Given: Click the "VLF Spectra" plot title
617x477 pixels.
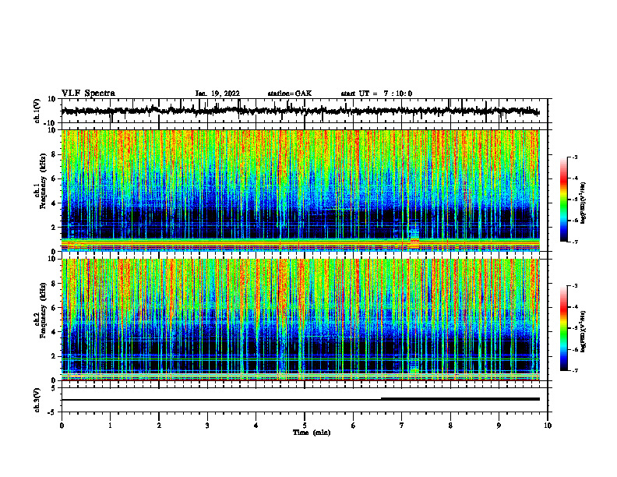Looking at the screenshot, I should point(88,94).
